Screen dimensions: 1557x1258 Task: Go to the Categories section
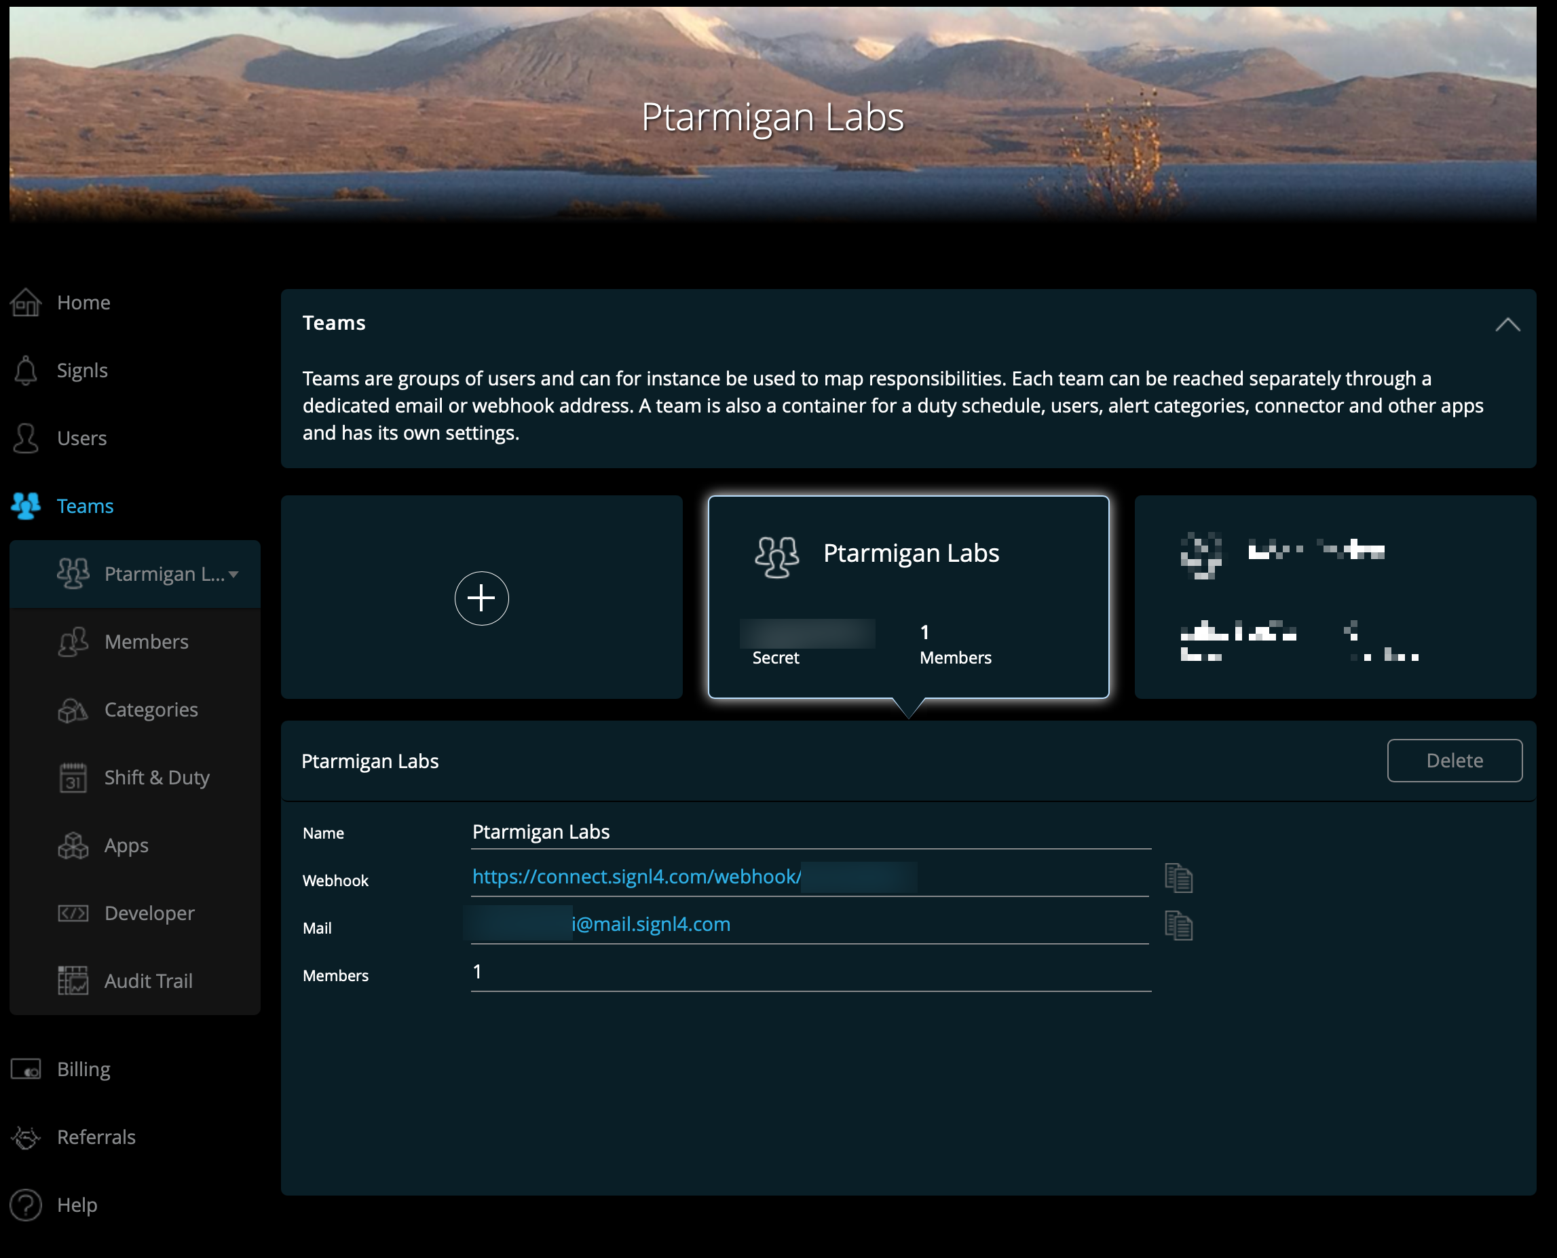(150, 710)
